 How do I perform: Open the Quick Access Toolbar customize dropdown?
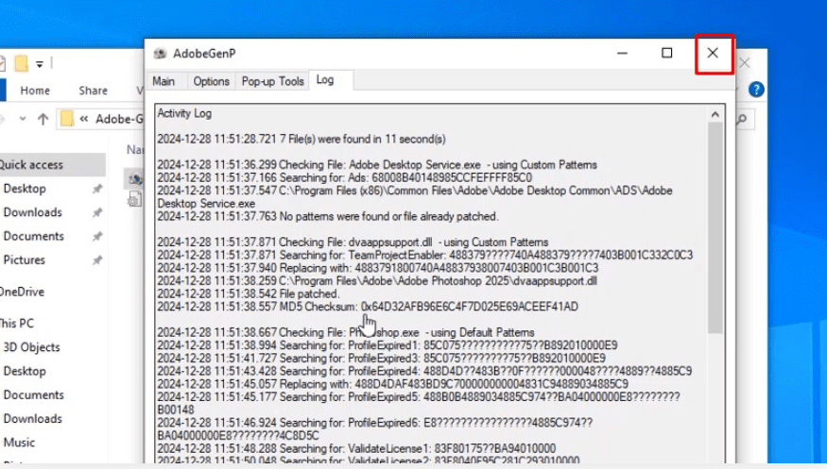tap(41, 64)
